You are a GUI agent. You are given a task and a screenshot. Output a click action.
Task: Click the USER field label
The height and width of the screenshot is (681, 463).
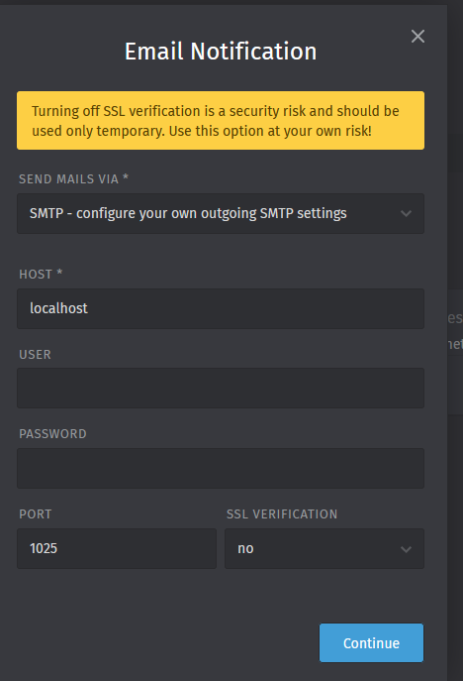point(35,355)
